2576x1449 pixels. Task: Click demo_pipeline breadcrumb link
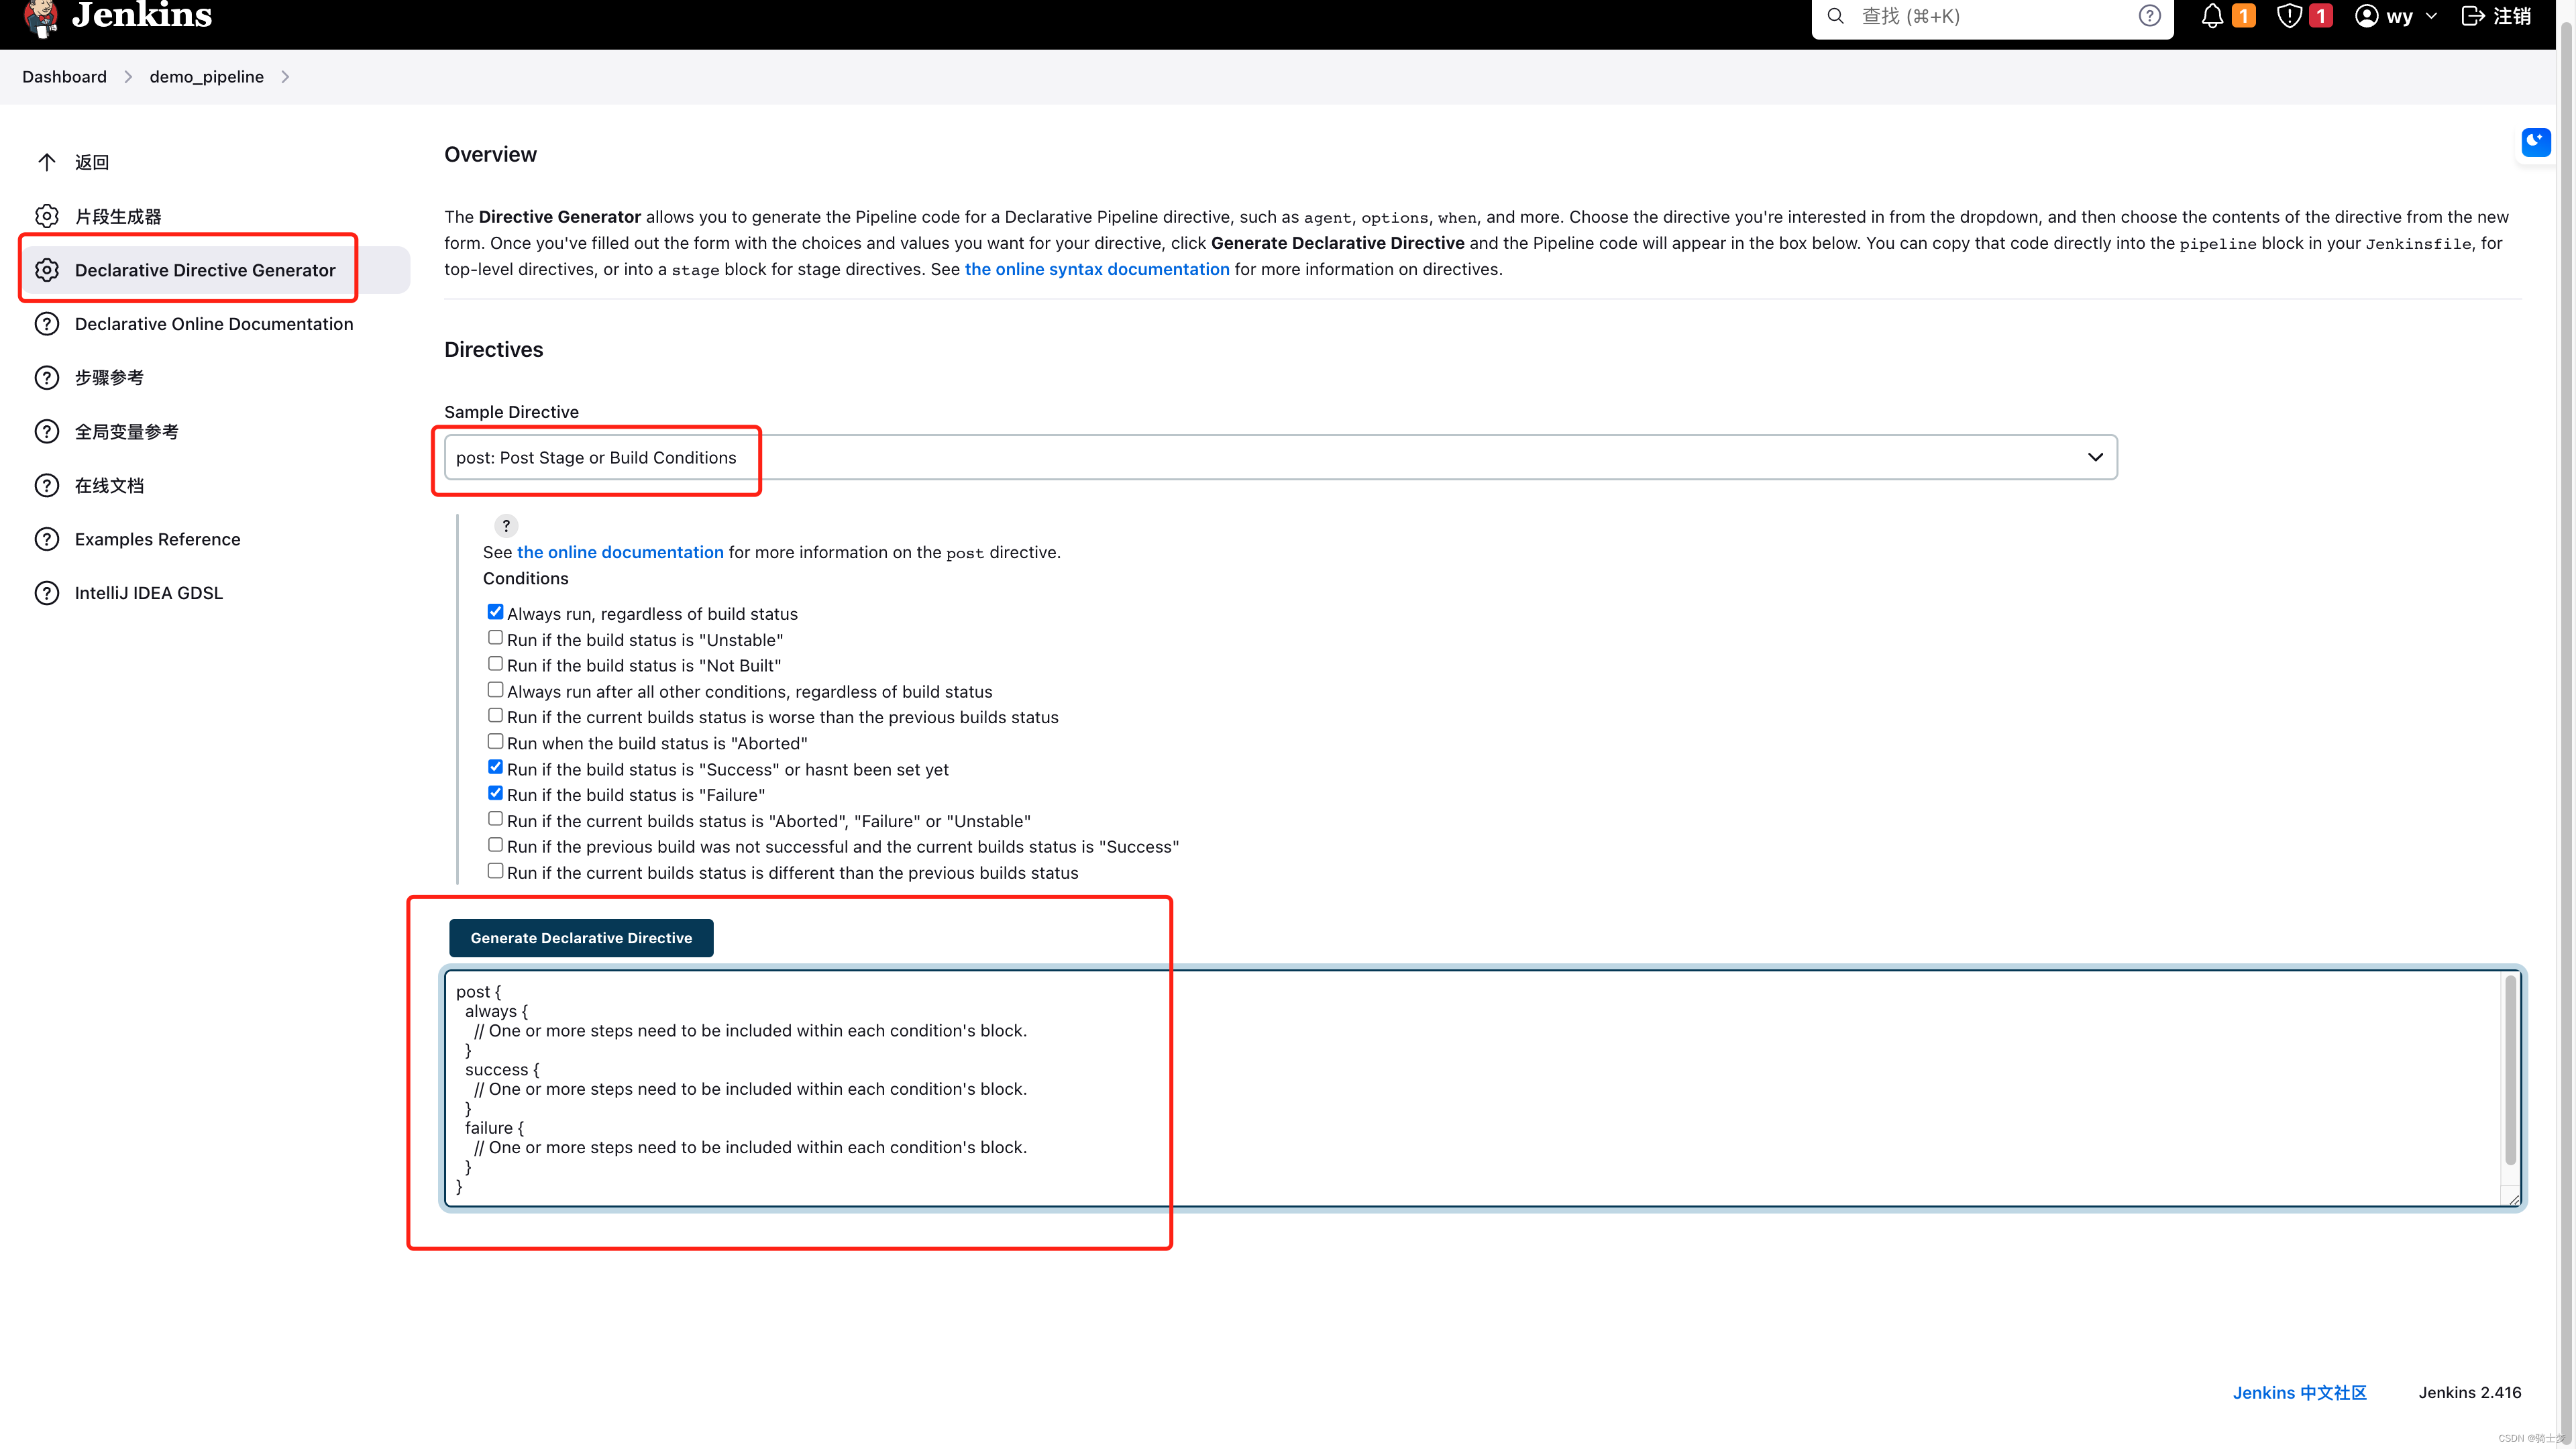point(207,77)
